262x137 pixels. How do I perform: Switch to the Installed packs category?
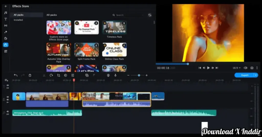(18, 20)
